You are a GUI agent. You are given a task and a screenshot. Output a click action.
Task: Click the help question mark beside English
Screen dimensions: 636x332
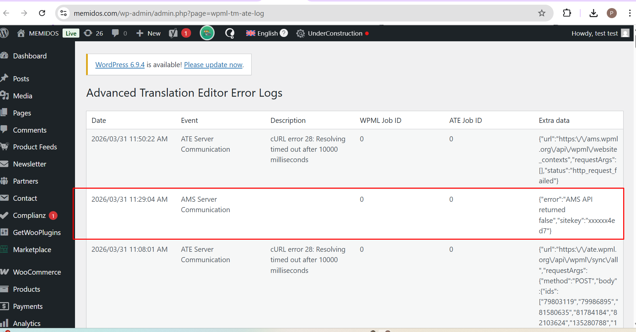click(284, 33)
